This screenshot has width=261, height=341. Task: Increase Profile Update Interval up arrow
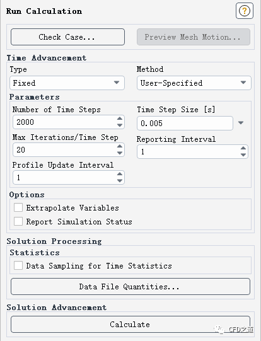(x=120, y=174)
